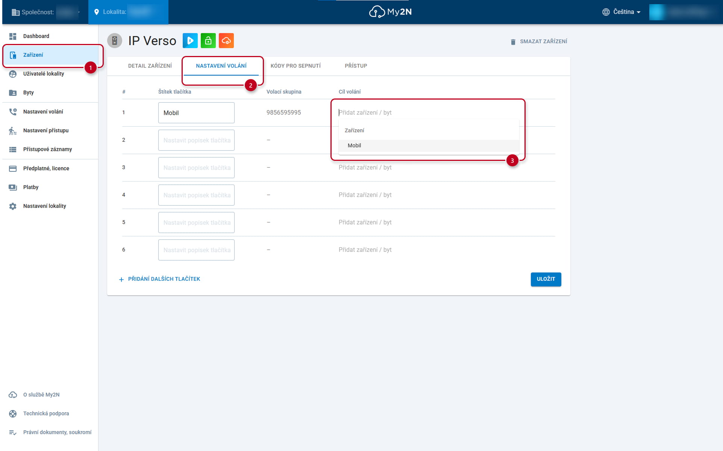
Task: Click button label field in row 2
Action: point(196,140)
